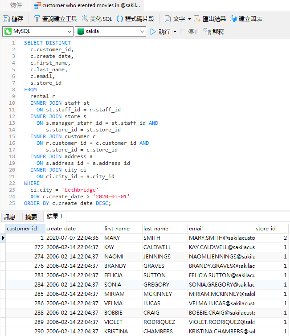Expand the sakila database dropdown

click(x=142, y=32)
